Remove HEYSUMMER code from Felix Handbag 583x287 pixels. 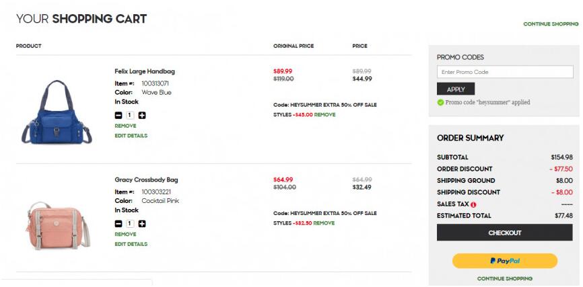[x=324, y=115]
